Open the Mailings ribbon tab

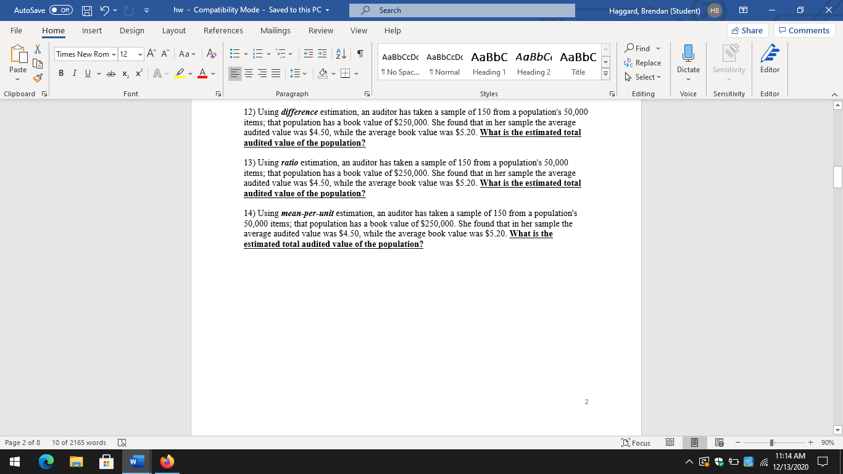coord(275,30)
